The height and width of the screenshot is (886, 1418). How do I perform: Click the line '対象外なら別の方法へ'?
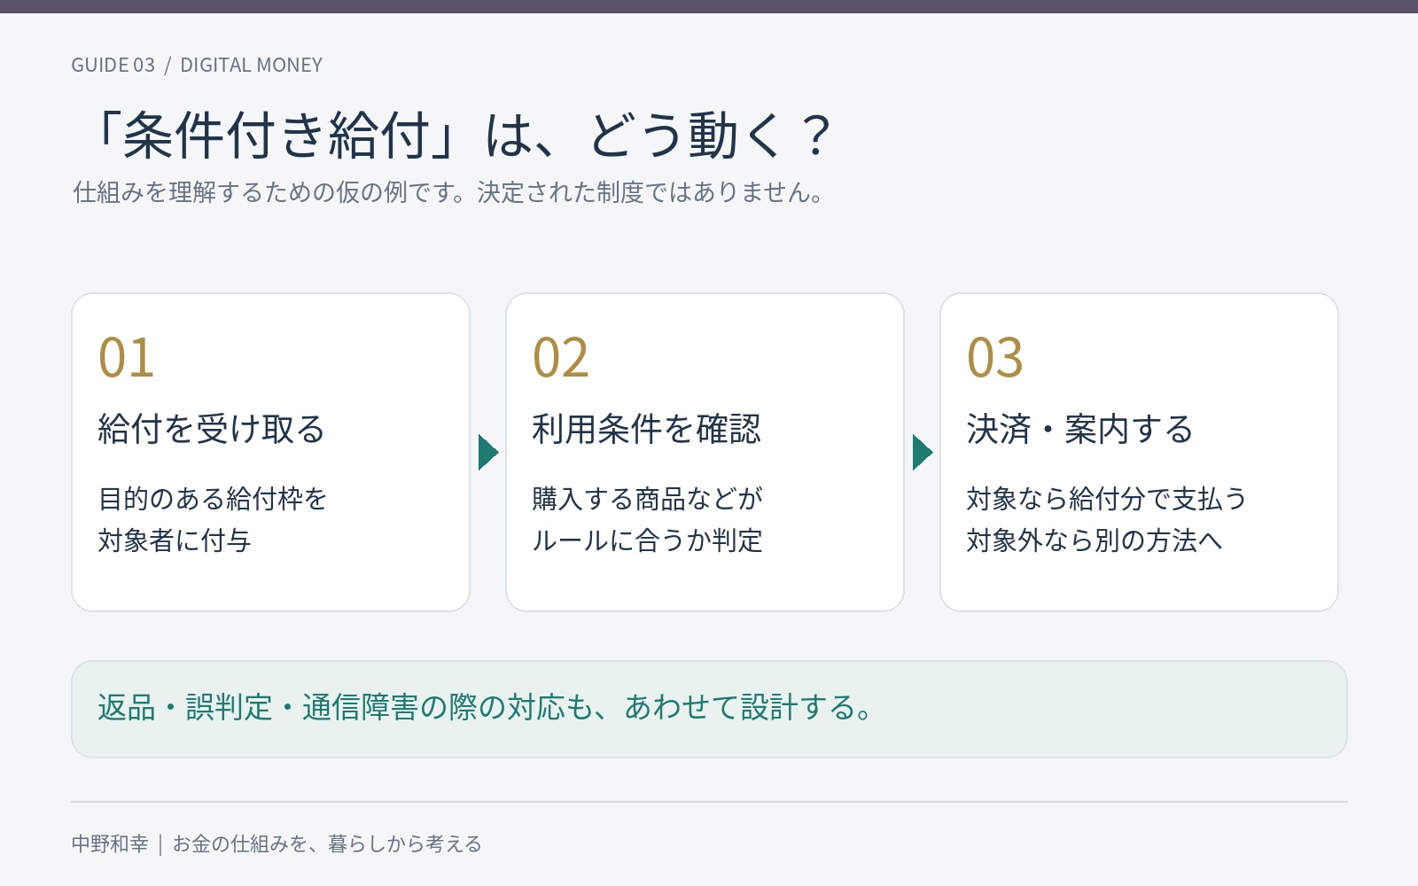coord(1095,540)
